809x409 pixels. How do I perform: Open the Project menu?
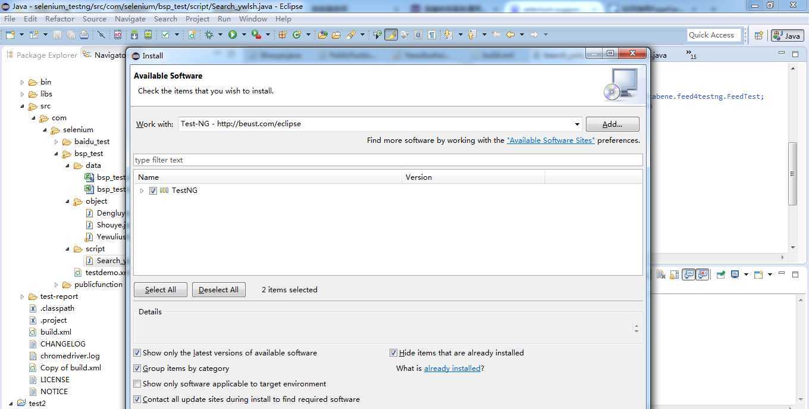click(197, 18)
